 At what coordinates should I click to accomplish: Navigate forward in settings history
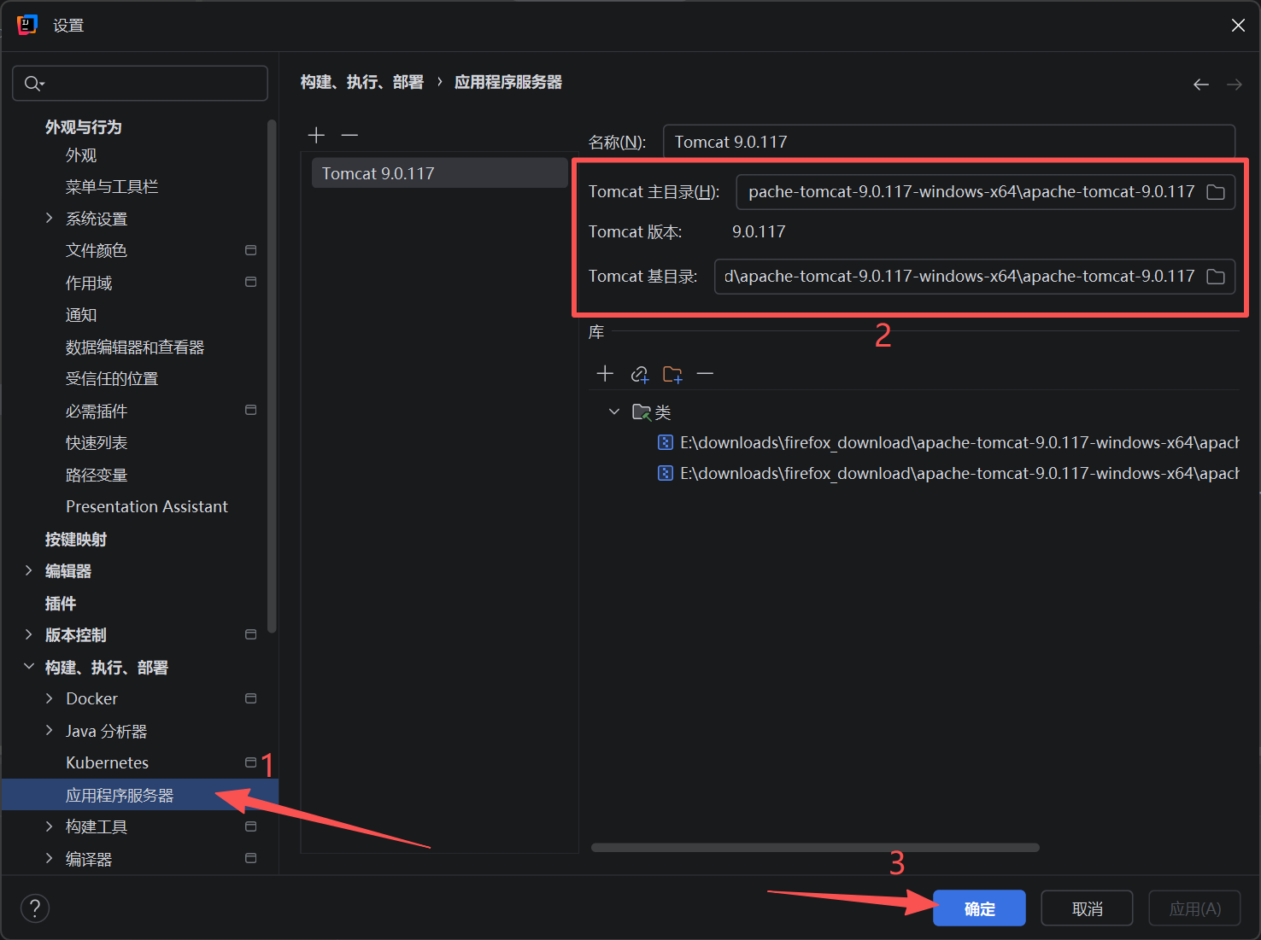[x=1235, y=84]
